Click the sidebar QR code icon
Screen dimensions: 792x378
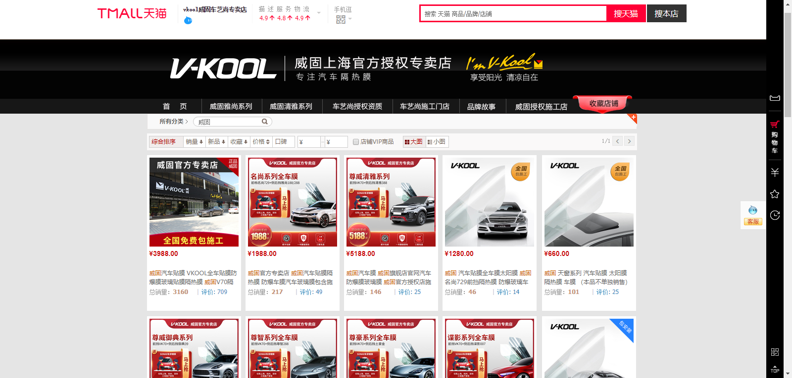(775, 352)
